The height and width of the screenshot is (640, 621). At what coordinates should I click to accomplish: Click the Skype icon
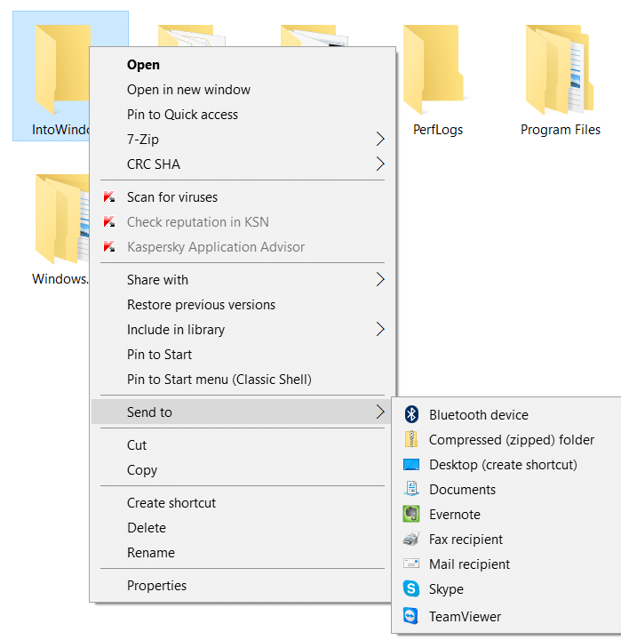[x=411, y=588]
